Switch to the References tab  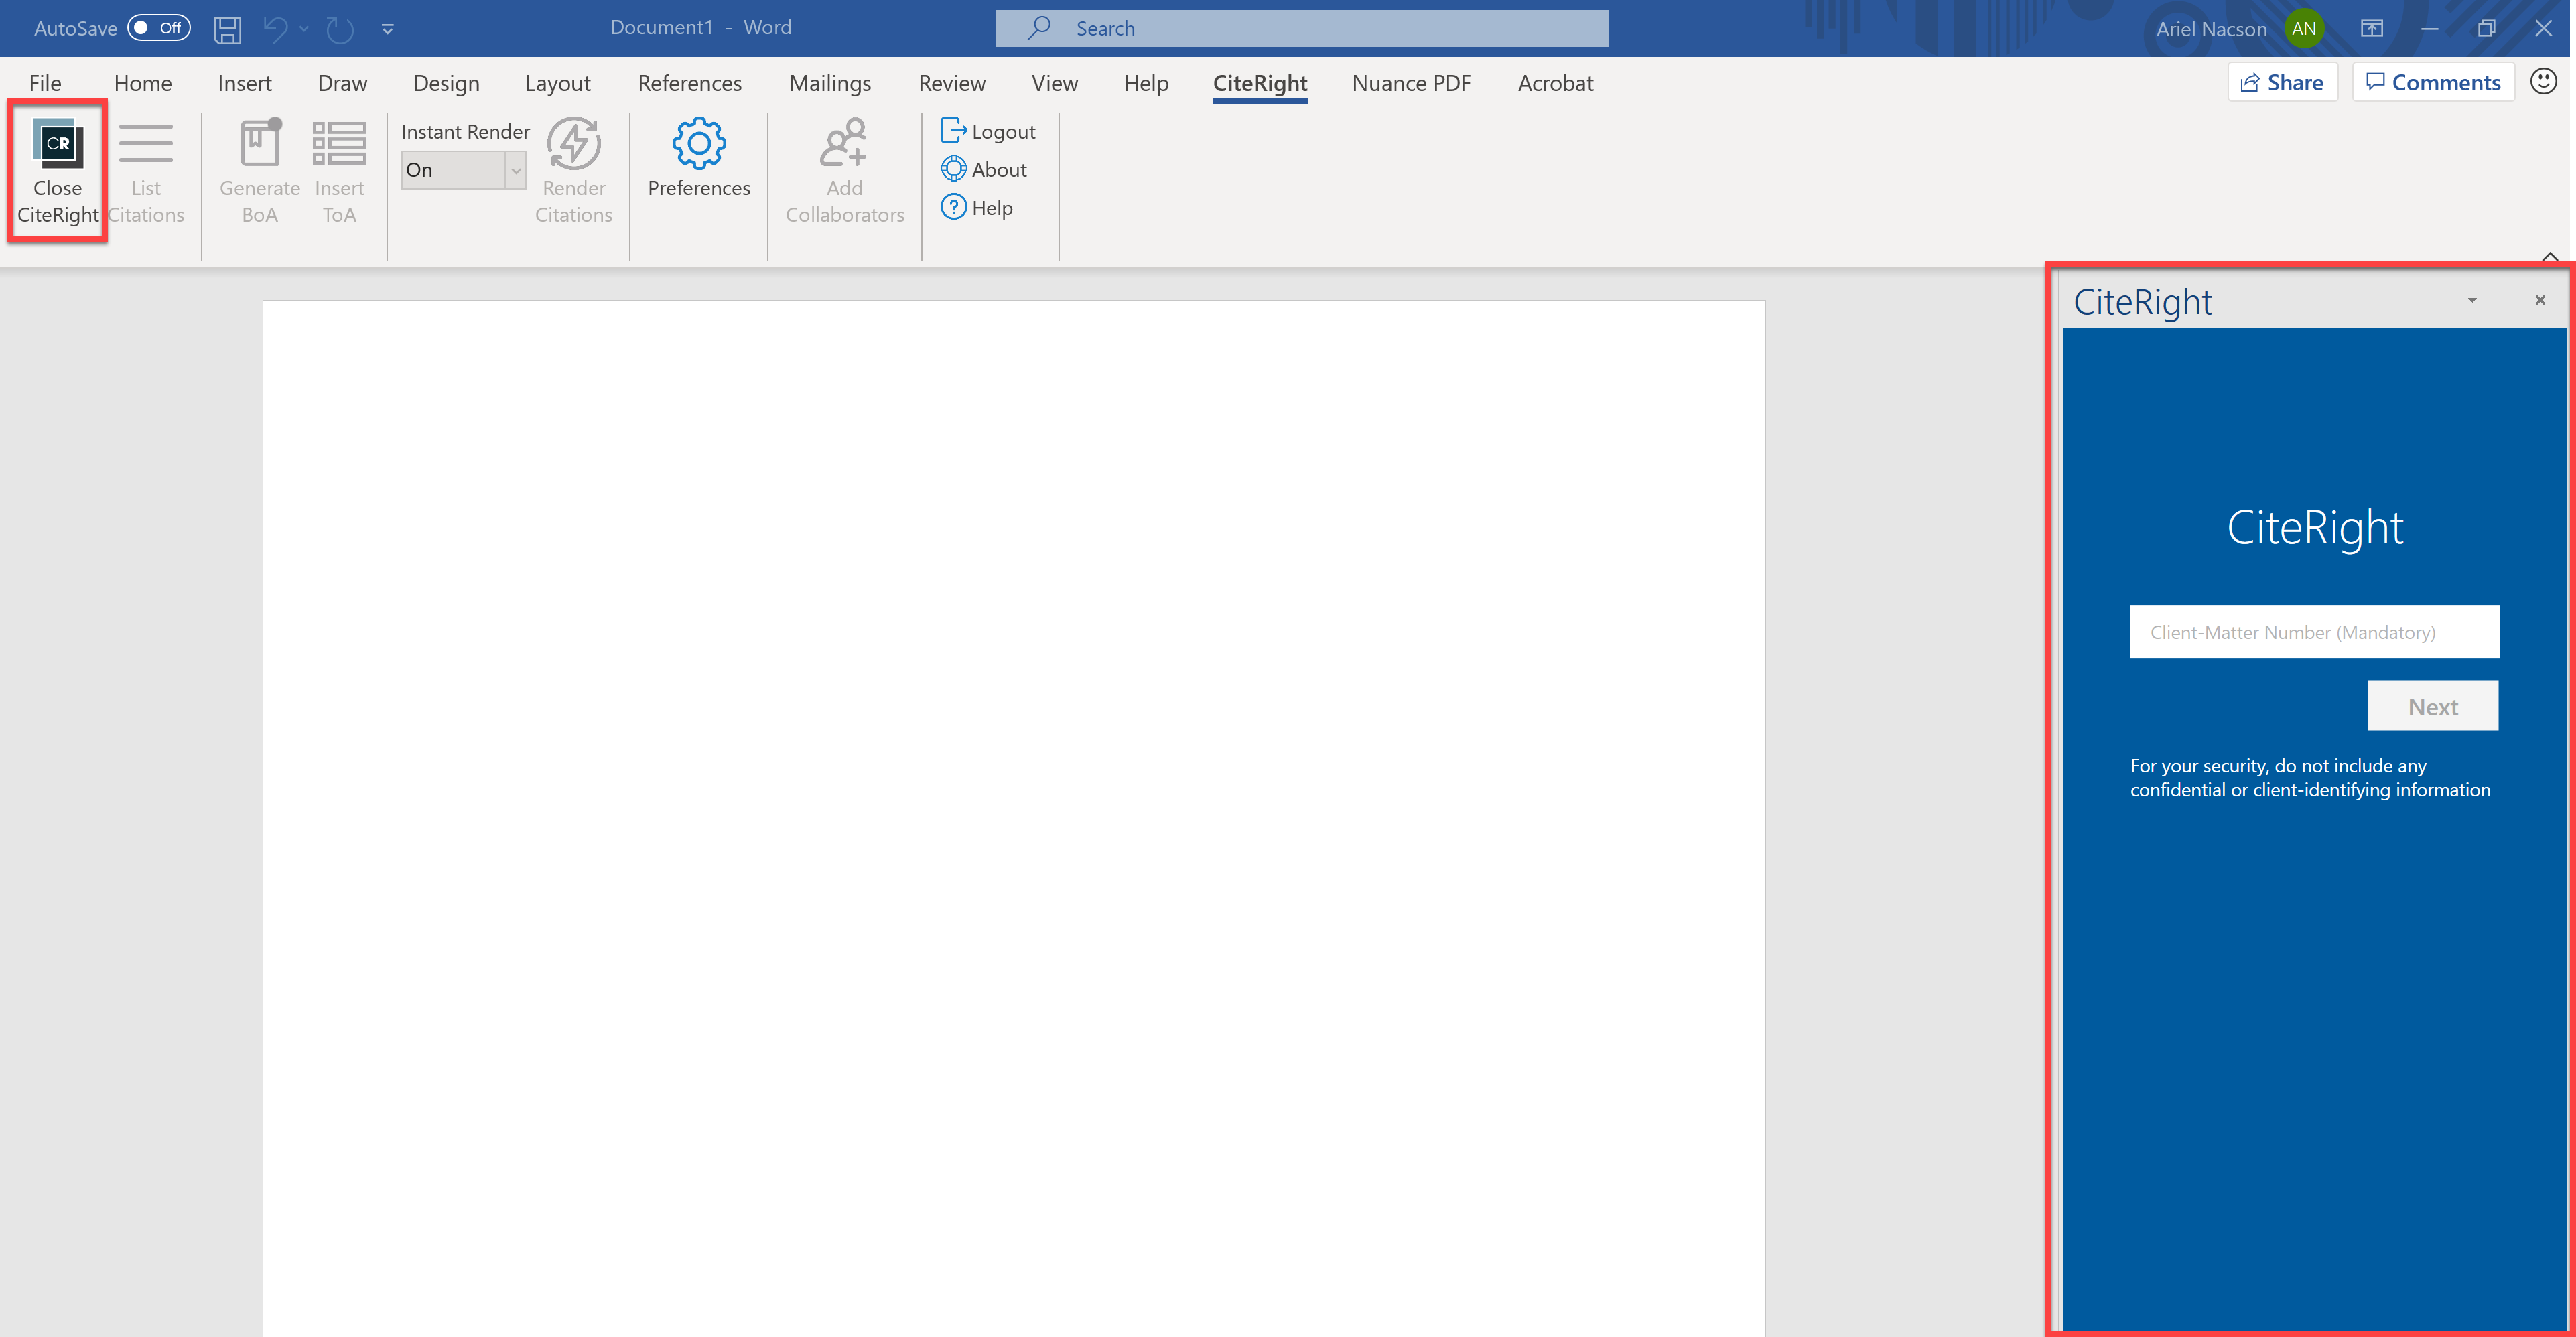(x=690, y=83)
